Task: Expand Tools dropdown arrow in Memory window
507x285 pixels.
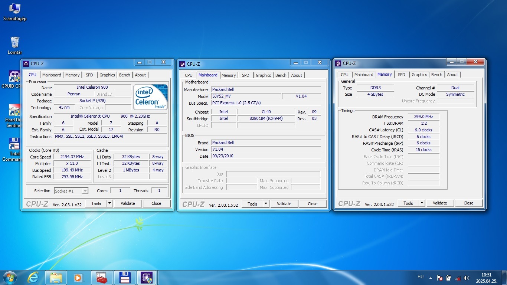Action: click(422, 203)
